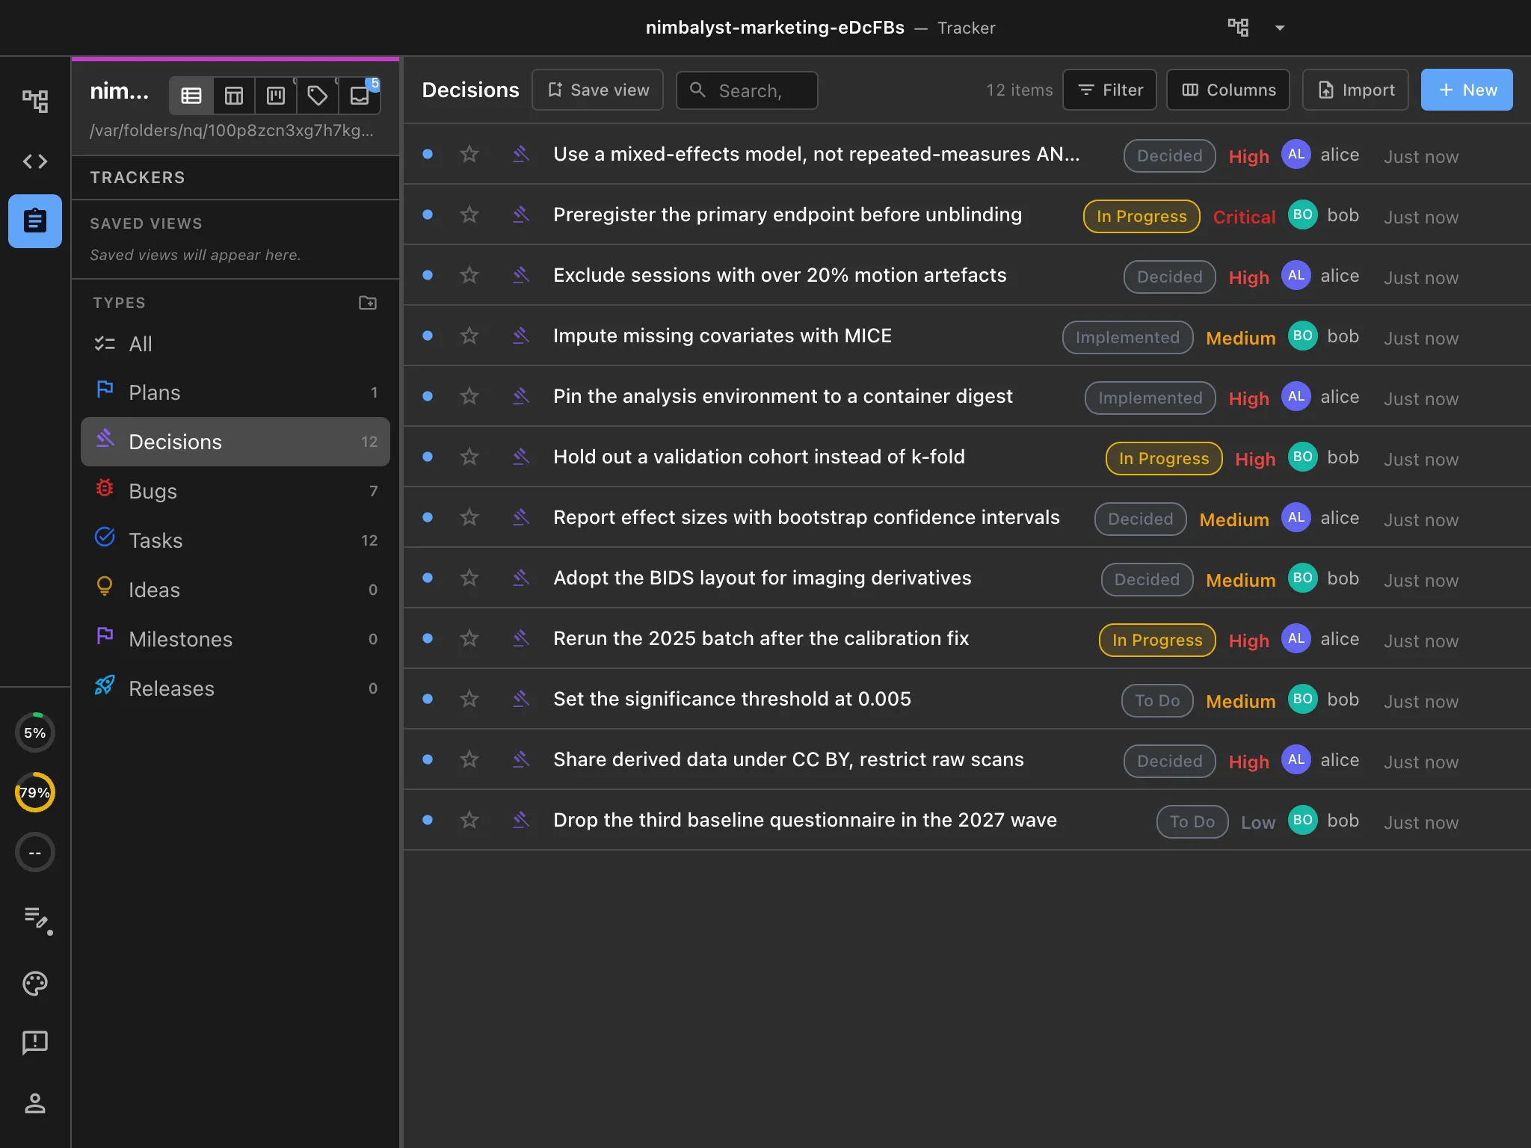
Task: Star the Pin the analysis environment decision
Action: click(x=469, y=396)
